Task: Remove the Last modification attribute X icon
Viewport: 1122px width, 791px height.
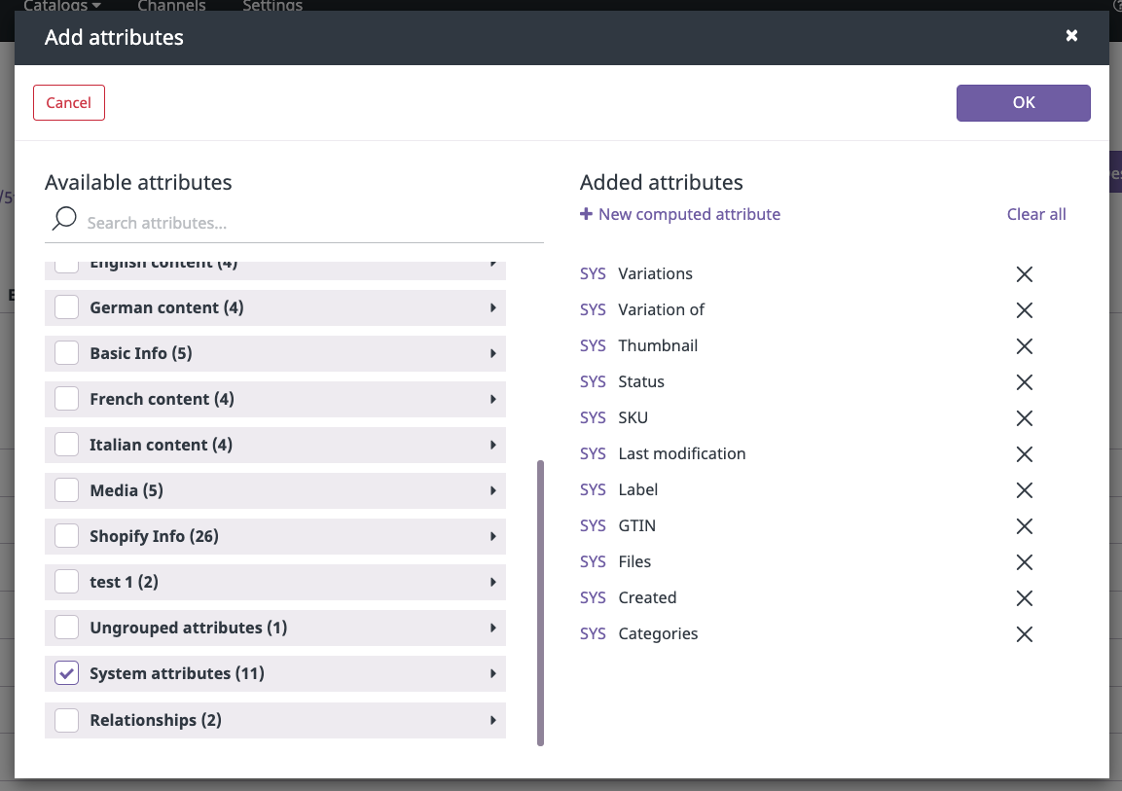Action: [1024, 454]
